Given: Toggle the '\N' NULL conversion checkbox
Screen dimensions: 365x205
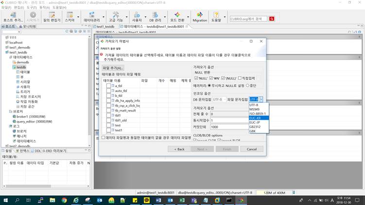Looking at the screenshot, I should click(x=211, y=78).
